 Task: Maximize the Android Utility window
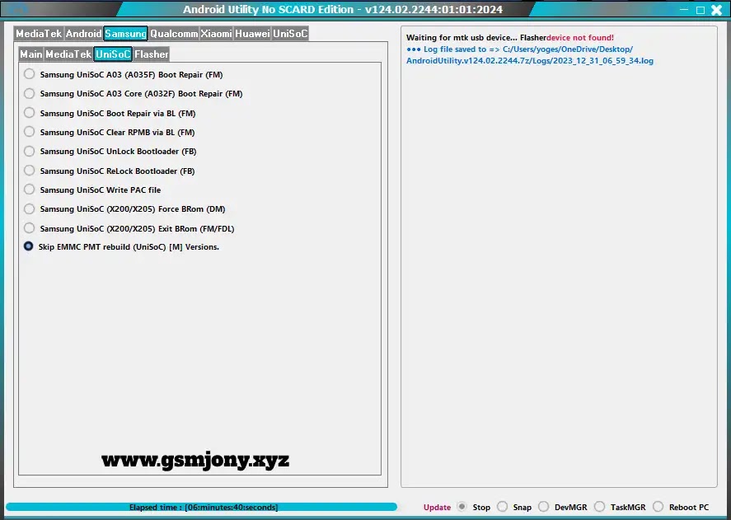tap(701, 10)
